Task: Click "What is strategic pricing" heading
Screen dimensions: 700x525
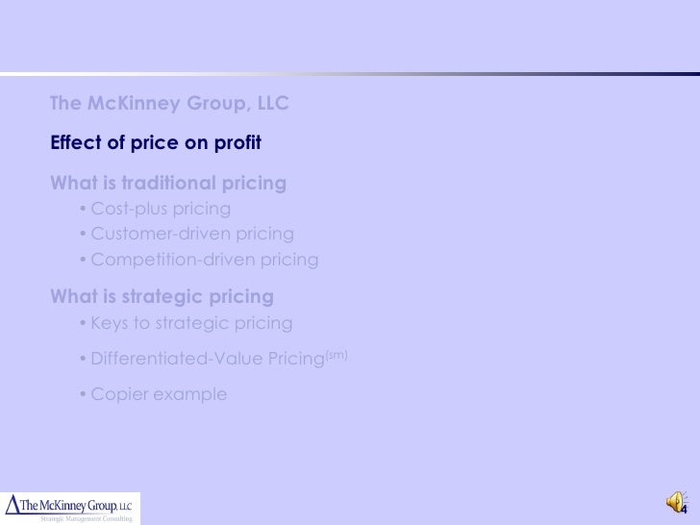Action: 162,296
